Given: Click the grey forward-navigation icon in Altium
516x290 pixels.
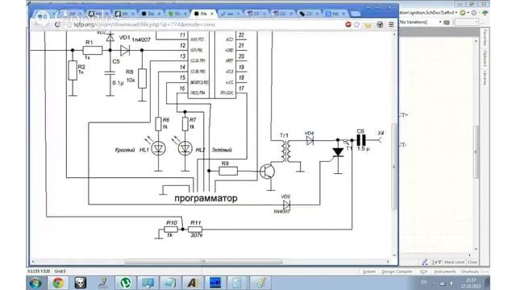Looking at the screenshot, I should (474, 13).
